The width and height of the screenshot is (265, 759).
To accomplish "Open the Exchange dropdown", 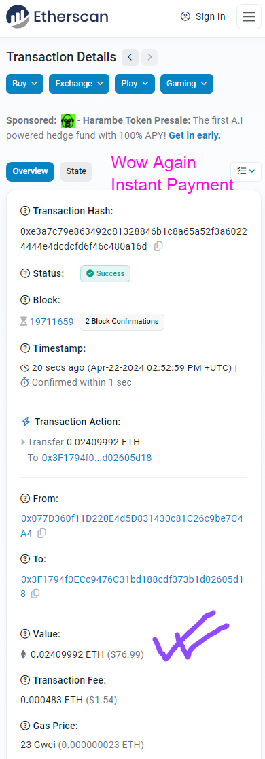I will point(79,84).
